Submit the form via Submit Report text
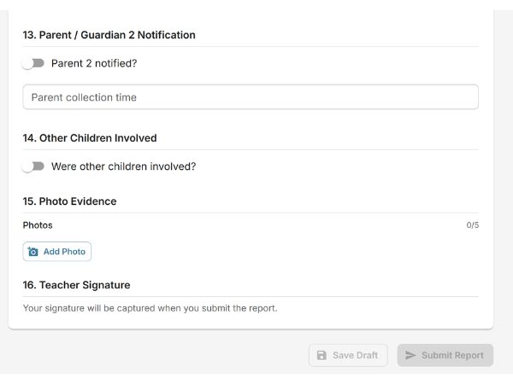This screenshot has height=384, width=513. point(452,355)
